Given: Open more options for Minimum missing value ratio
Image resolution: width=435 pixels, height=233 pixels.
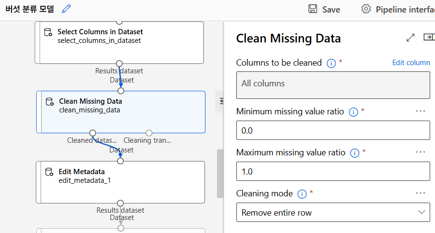Looking at the screenshot, I should [x=420, y=111].
